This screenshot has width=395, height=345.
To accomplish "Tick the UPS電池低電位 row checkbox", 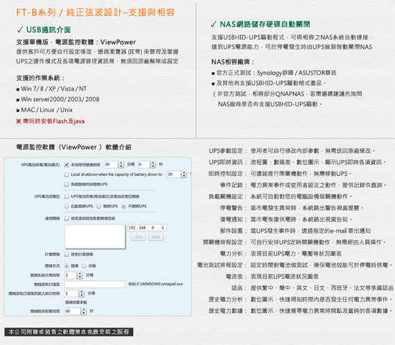I will [67, 196].
